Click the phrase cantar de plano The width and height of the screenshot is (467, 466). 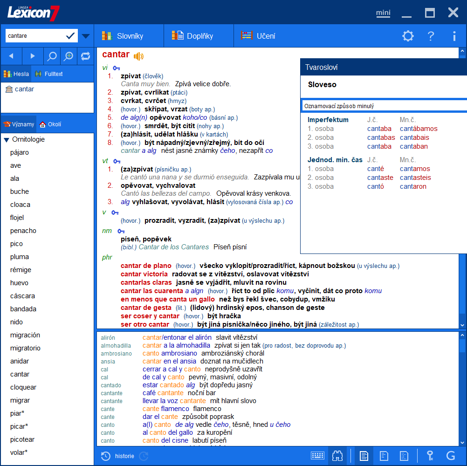[146, 266]
